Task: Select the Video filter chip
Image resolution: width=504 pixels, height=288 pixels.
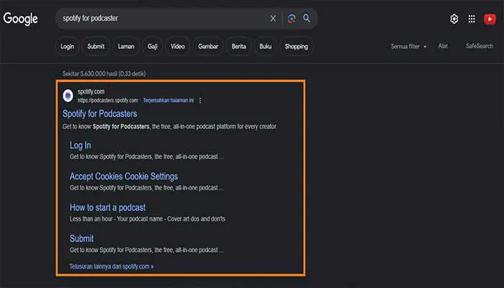Action: click(x=177, y=47)
